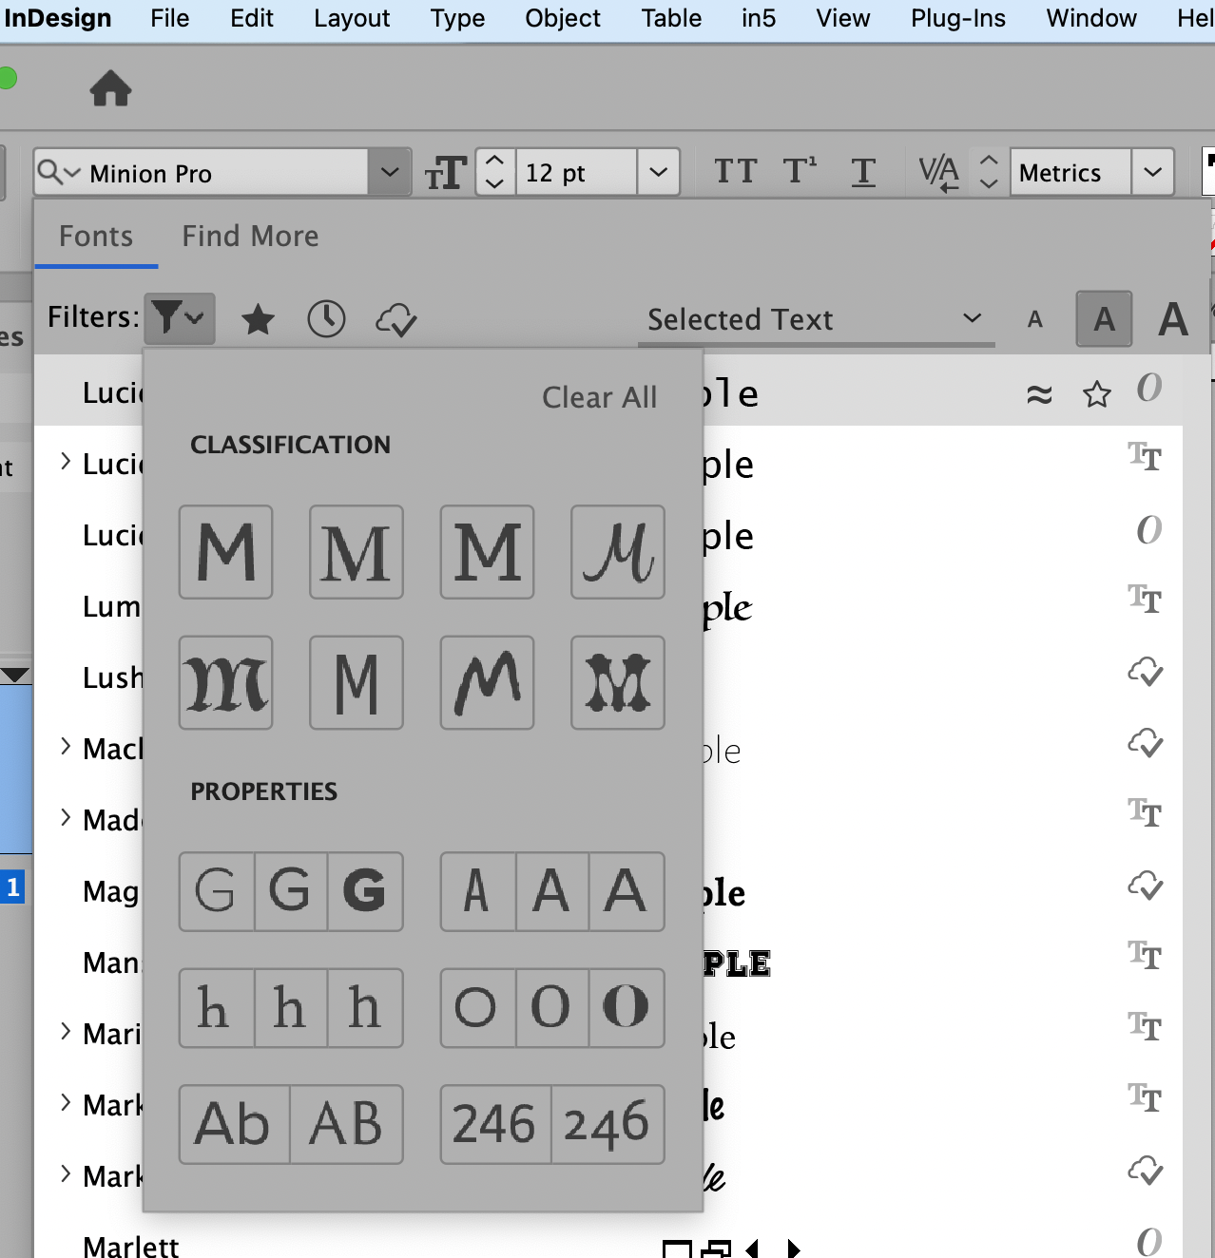
Task: Open the InDesign application menu
Action: click(57, 18)
